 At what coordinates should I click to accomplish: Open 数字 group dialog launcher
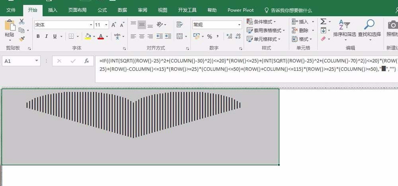240,48
